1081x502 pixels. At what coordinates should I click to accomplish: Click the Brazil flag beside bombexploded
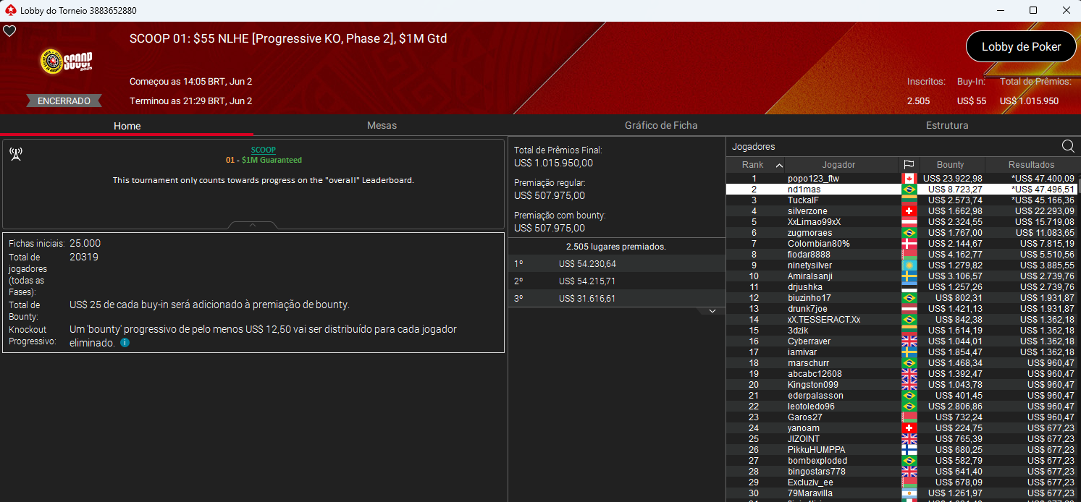click(909, 461)
